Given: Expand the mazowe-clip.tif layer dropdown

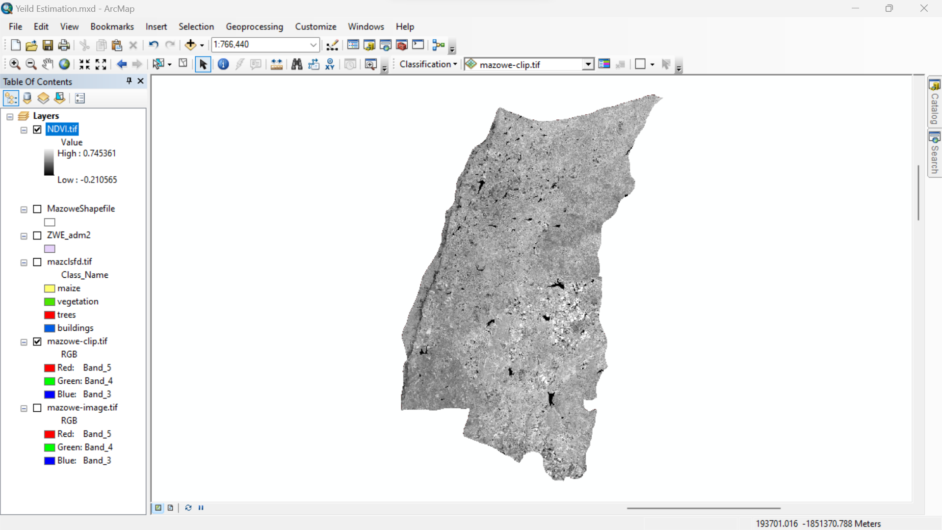Looking at the screenshot, I should pyautogui.click(x=588, y=64).
